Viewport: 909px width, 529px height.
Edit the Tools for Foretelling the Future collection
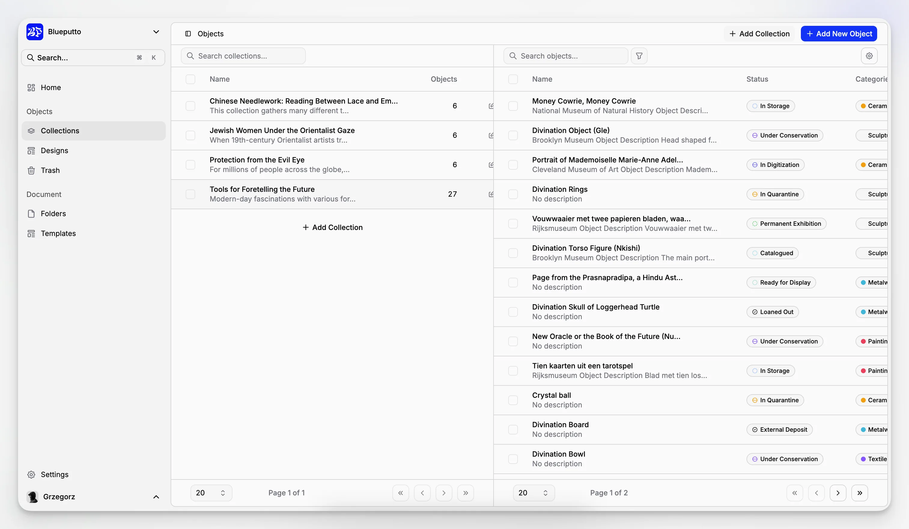tap(491, 194)
